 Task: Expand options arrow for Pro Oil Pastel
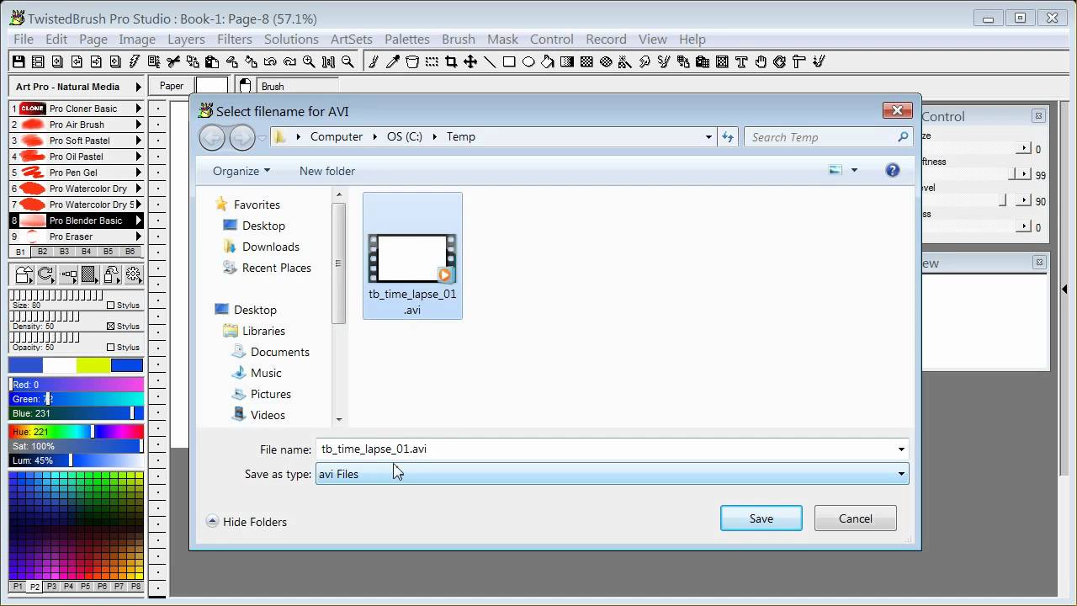click(x=139, y=157)
